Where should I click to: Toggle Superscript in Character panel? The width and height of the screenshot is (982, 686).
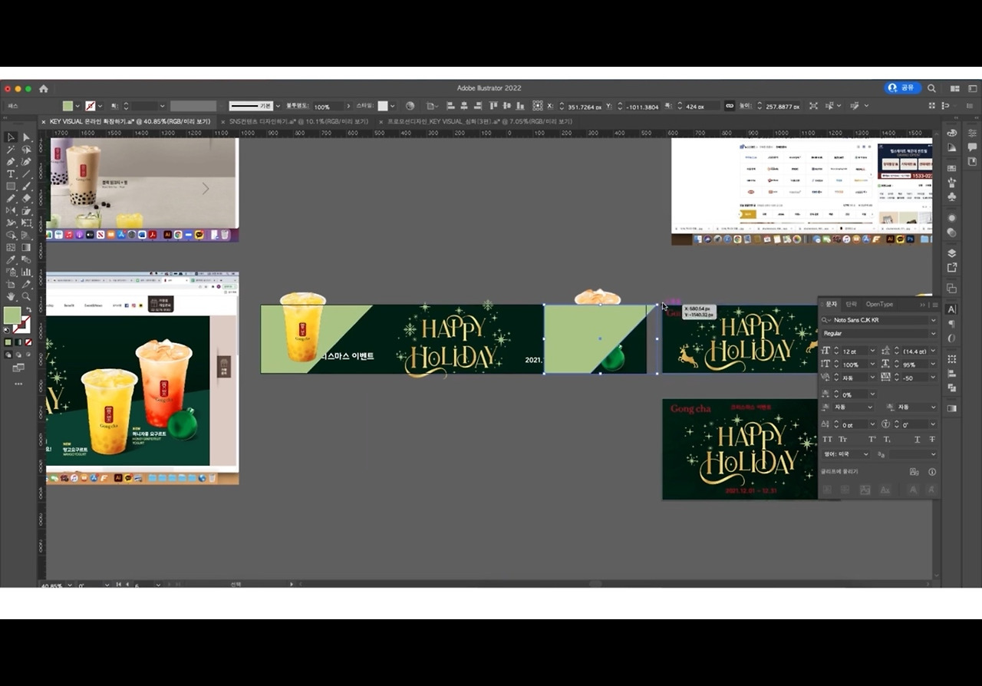coord(872,439)
